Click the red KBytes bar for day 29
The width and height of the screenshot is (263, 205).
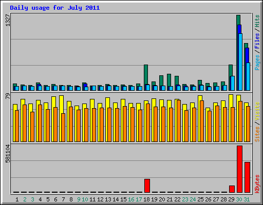232,189
